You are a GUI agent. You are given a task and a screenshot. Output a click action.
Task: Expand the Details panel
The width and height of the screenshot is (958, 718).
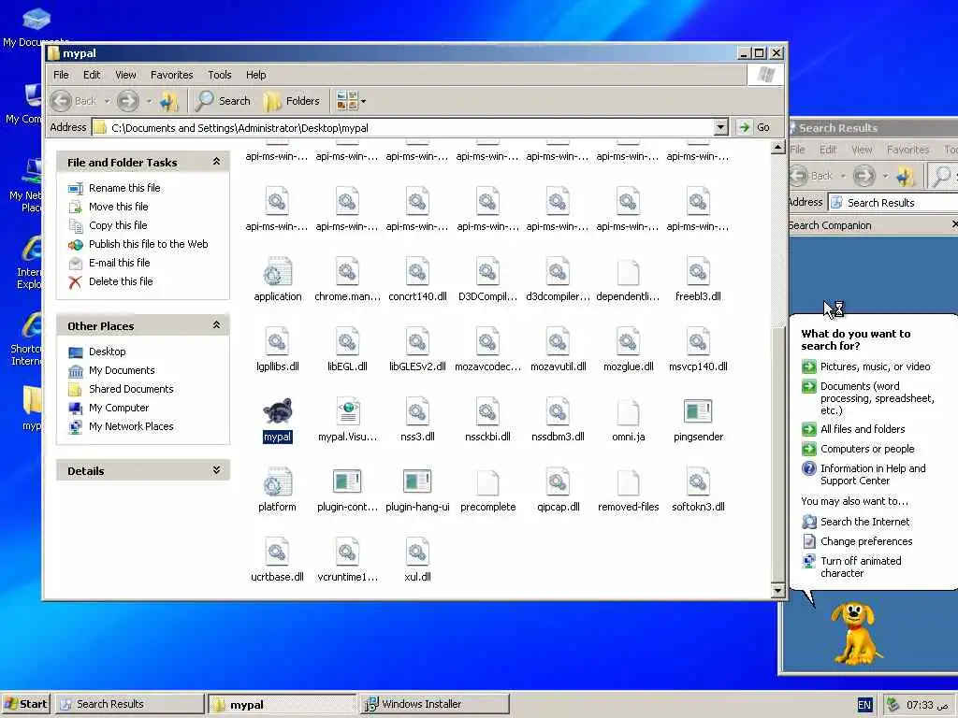pos(216,470)
